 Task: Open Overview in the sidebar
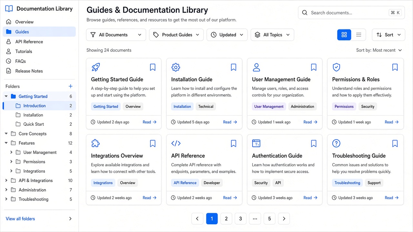39,22
